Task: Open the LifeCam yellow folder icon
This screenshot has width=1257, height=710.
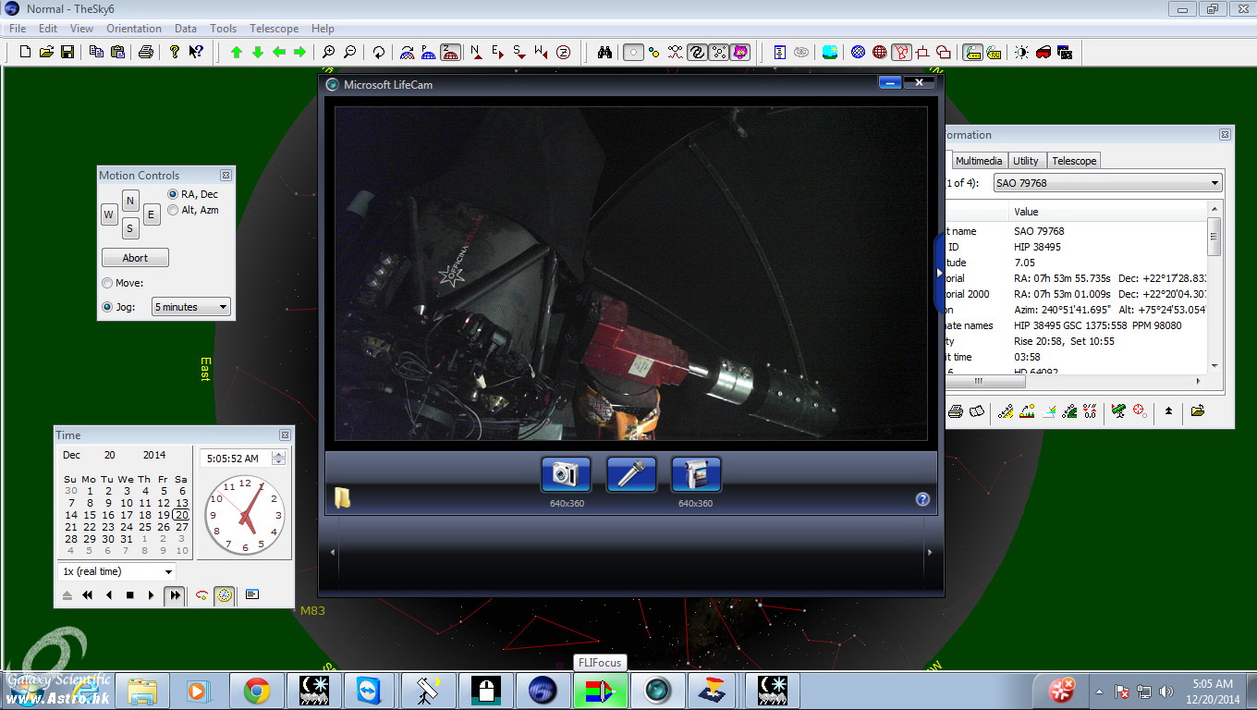Action: coord(342,498)
